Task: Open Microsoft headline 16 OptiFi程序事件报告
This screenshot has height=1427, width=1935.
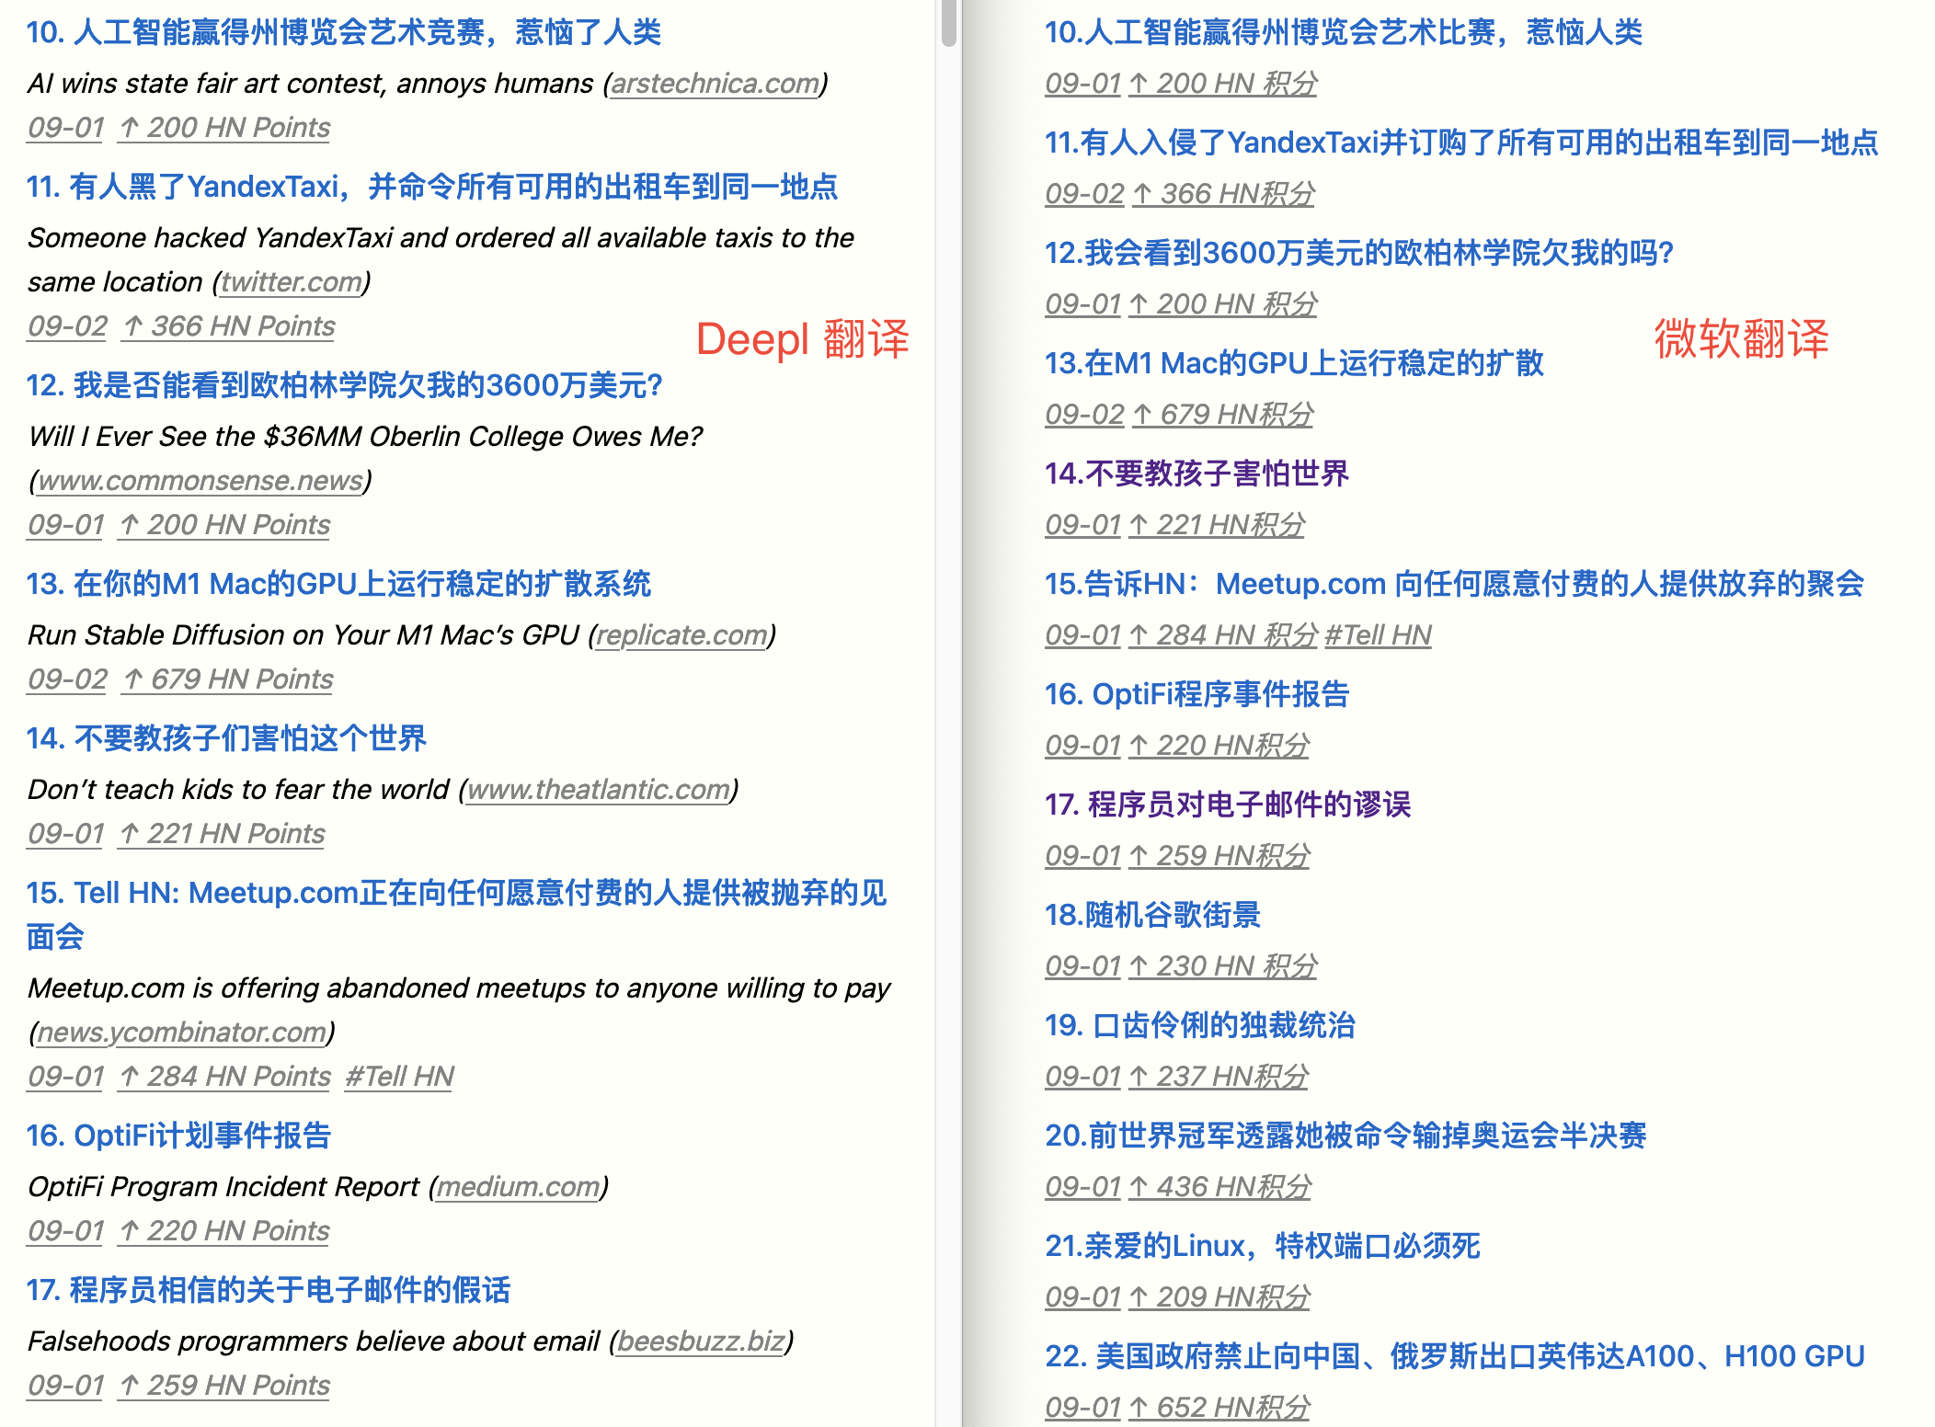Action: click(1196, 694)
